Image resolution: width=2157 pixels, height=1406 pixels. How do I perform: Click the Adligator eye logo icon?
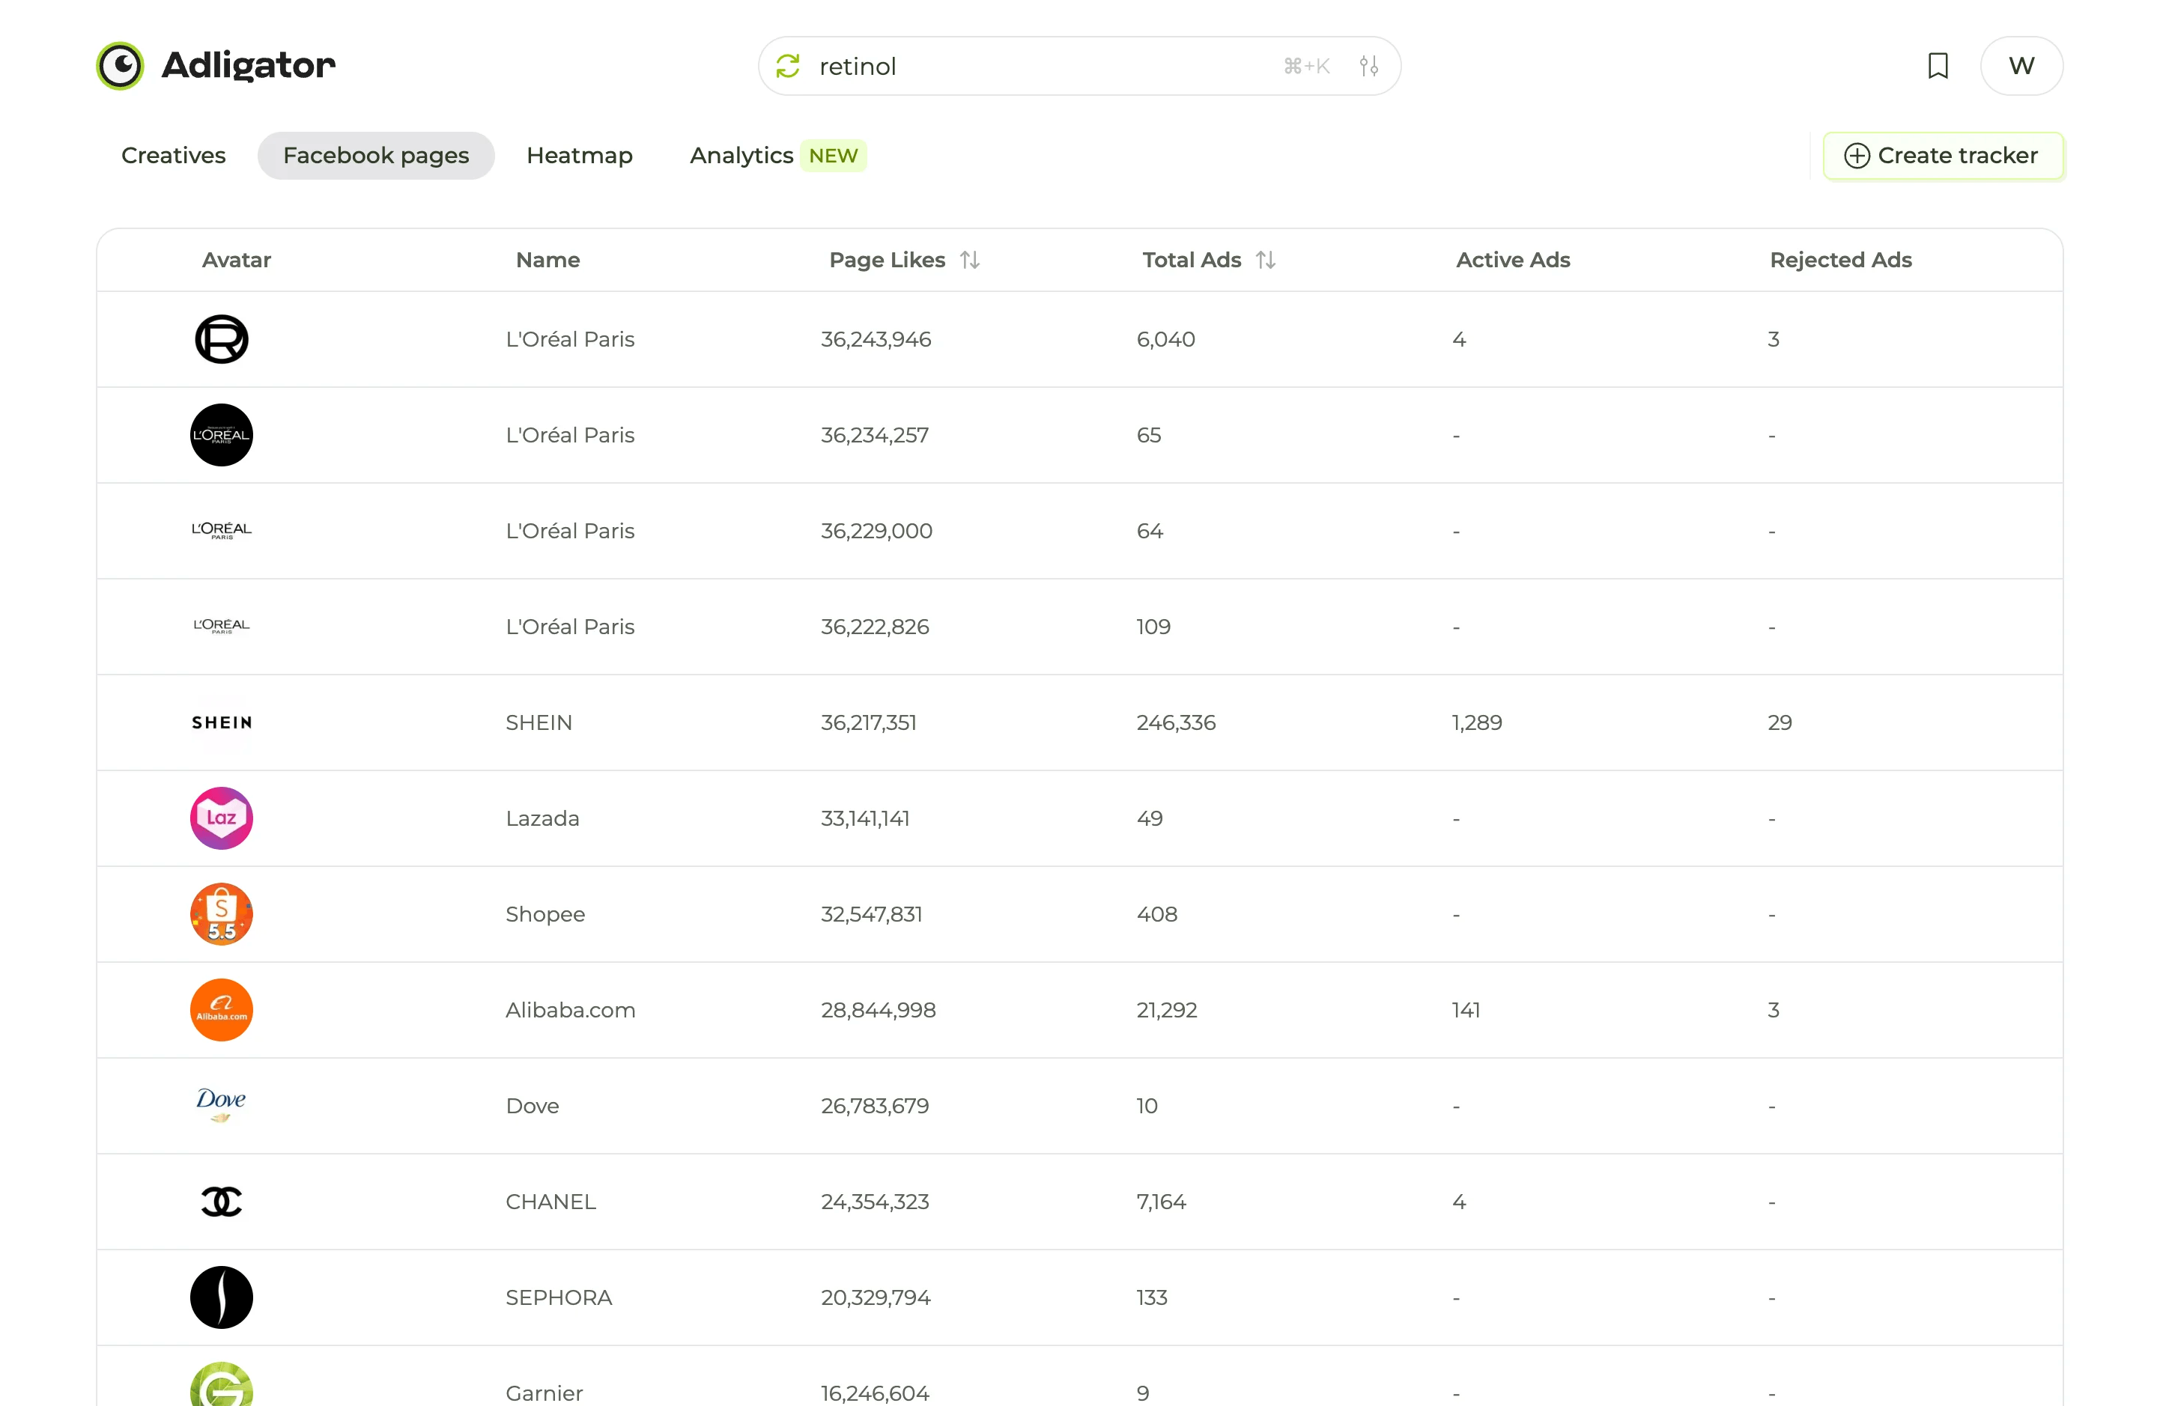coord(120,65)
